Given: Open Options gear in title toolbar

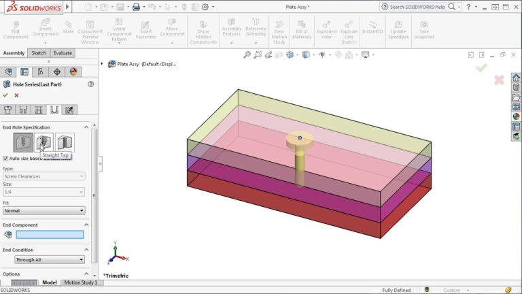Looking at the screenshot, I should pyautogui.click(x=205, y=7).
